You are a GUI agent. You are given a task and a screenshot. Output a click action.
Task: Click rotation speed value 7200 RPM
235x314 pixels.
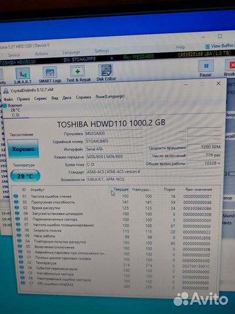[x=204, y=147]
